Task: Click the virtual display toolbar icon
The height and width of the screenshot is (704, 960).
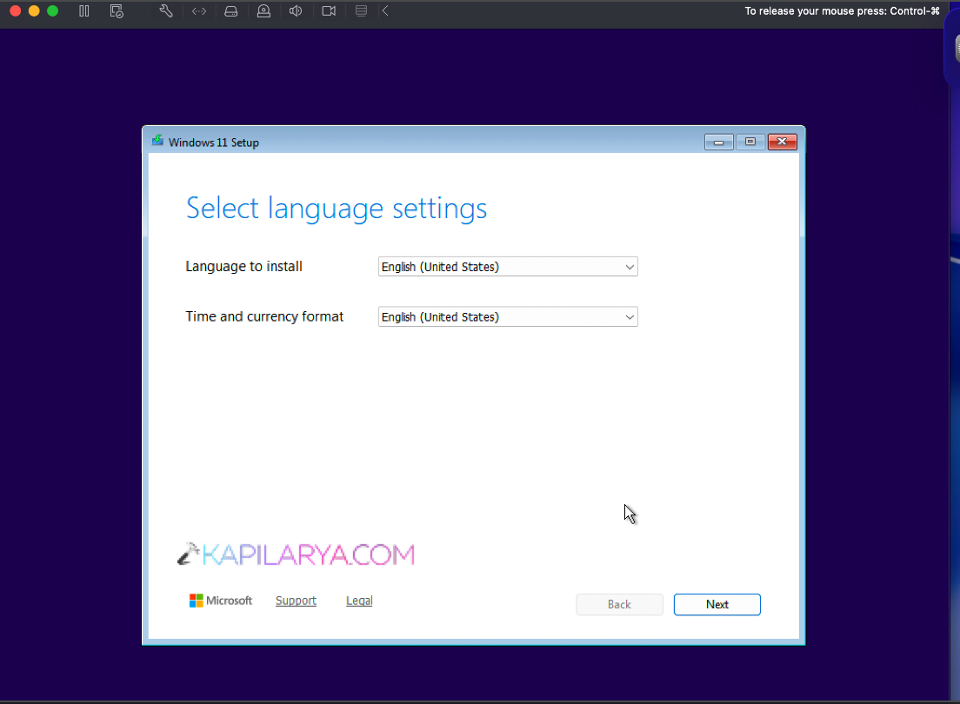Action: tap(360, 10)
